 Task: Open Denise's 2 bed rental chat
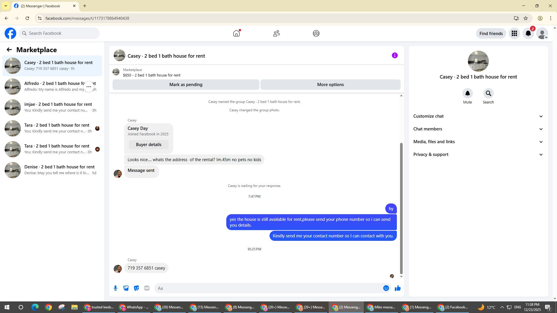(52, 170)
